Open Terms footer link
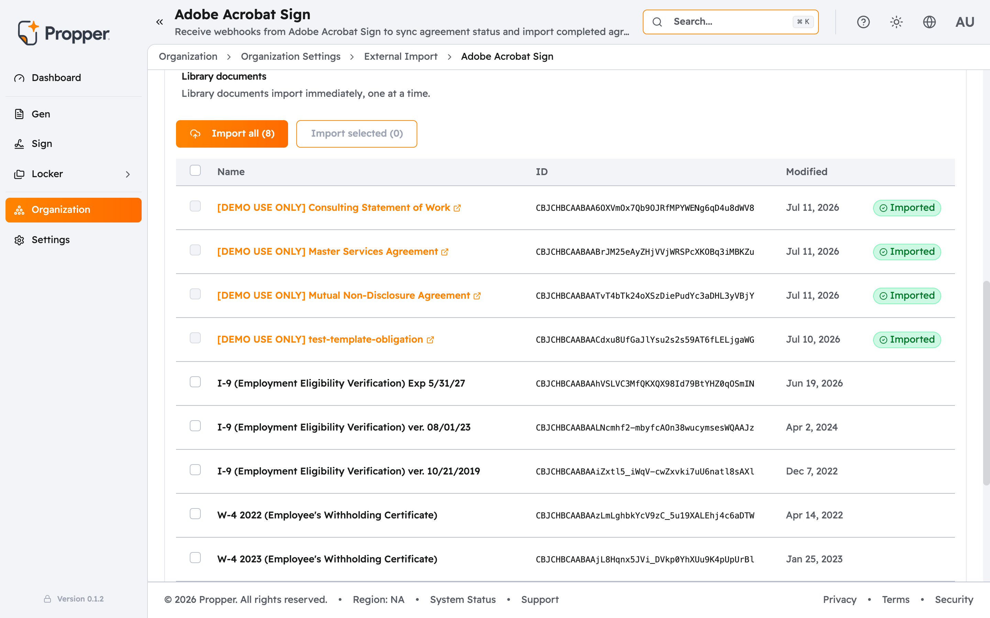 (x=895, y=599)
